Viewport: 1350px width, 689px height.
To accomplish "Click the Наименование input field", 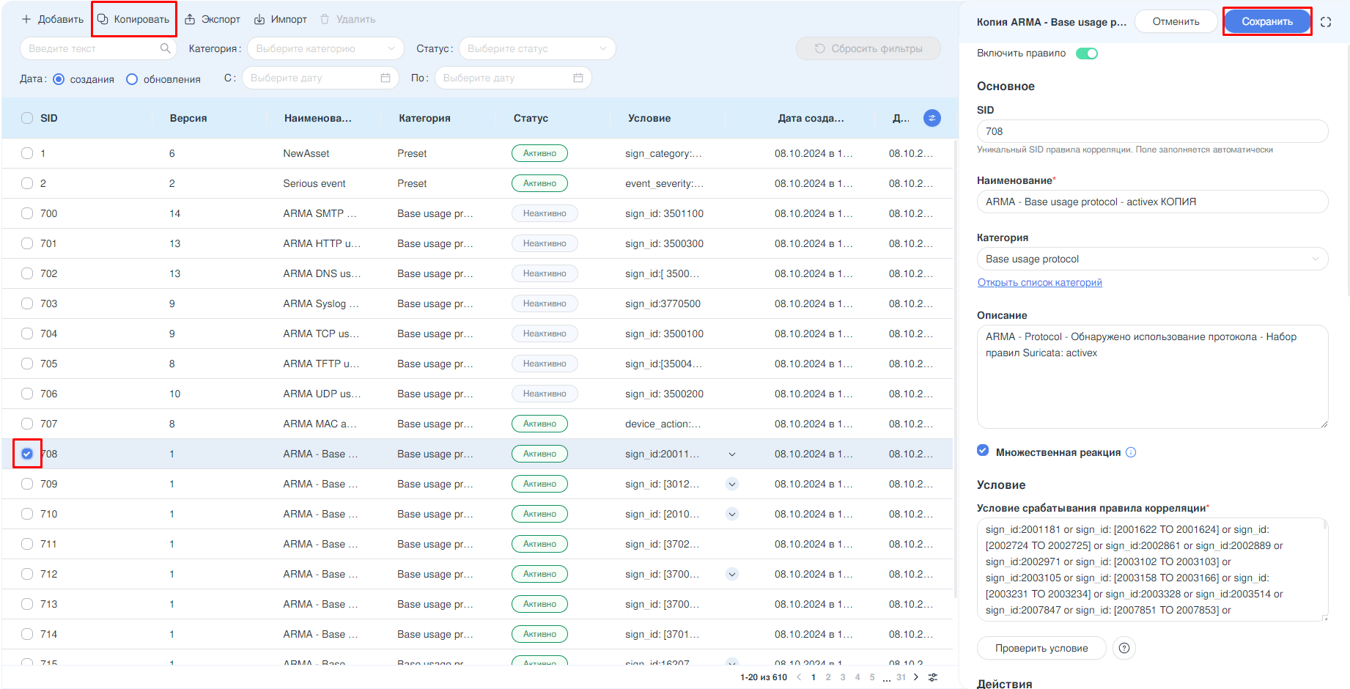I will tap(1151, 202).
